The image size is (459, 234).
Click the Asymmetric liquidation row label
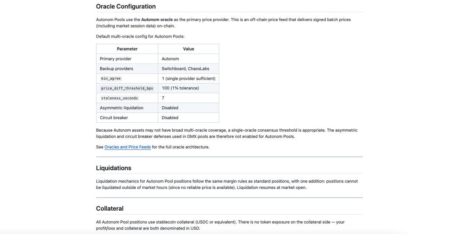point(122,108)
